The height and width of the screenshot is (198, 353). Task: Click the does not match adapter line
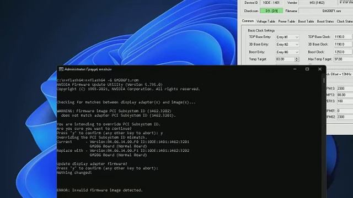(x=119, y=116)
